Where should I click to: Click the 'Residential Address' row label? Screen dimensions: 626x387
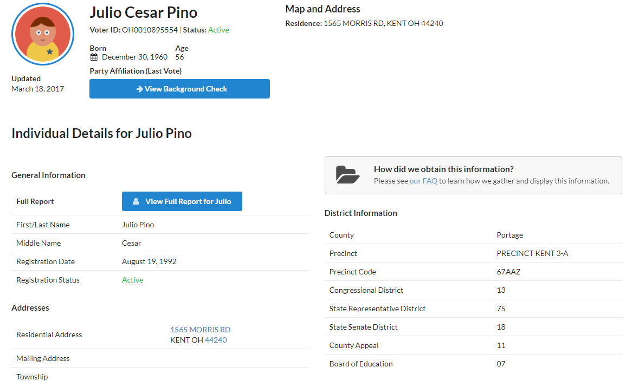pos(49,335)
